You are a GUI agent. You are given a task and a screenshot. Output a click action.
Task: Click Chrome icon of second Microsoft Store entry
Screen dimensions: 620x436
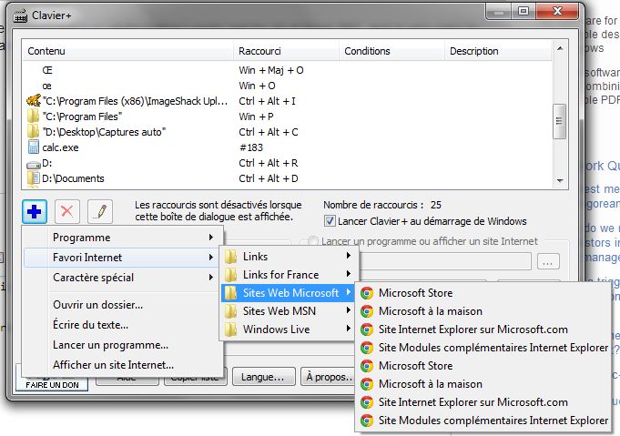[x=367, y=366]
